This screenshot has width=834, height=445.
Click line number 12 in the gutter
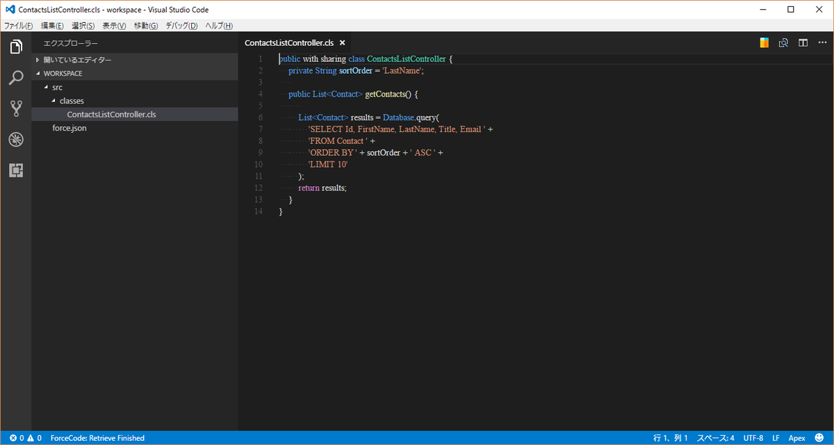(259, 188)
